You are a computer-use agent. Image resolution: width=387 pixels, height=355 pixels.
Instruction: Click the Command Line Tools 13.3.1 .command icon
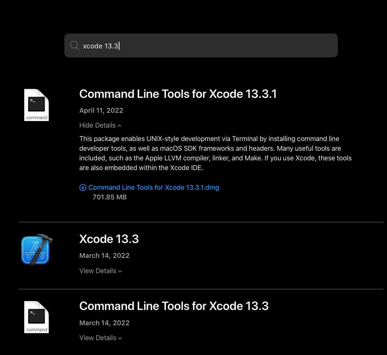click(36, 105)
